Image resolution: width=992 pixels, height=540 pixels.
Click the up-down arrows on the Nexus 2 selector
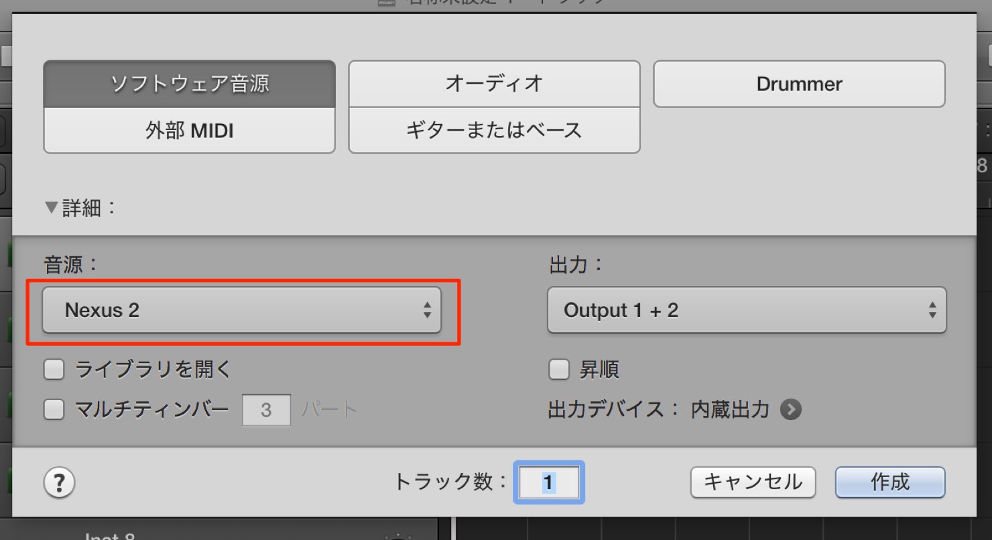pyautogui.click(x=427, y=310)
